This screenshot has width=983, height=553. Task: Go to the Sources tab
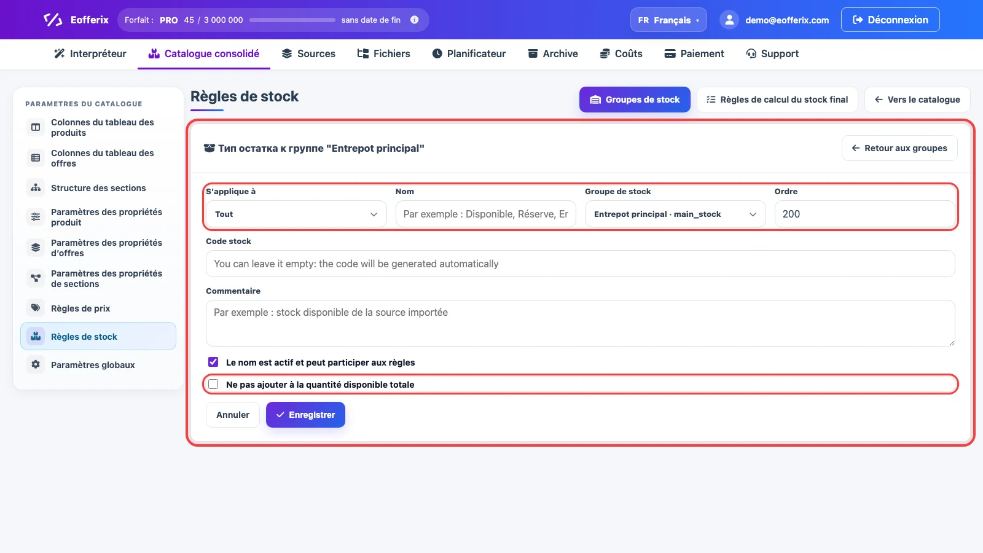click(308, 53)
